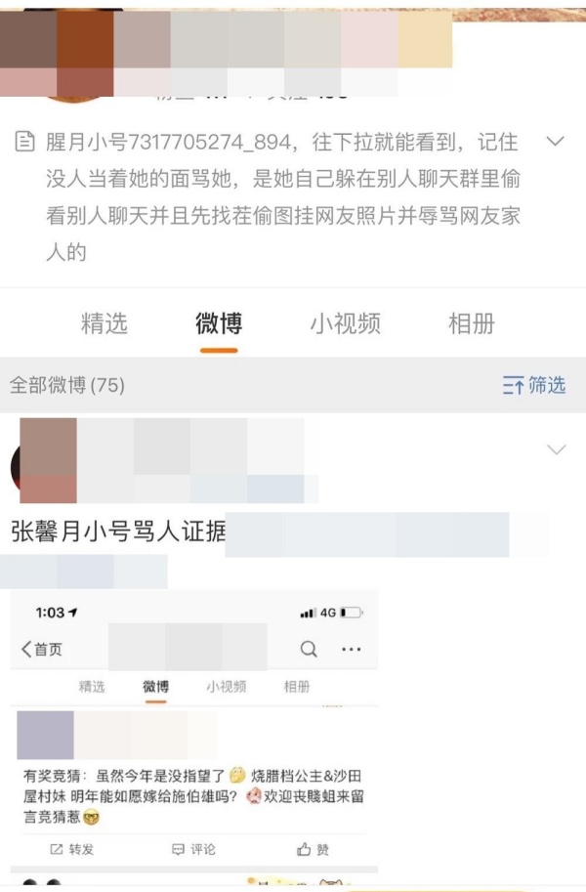Open the embedded screenshot image

pyautogui.click(x=194, y=738)
